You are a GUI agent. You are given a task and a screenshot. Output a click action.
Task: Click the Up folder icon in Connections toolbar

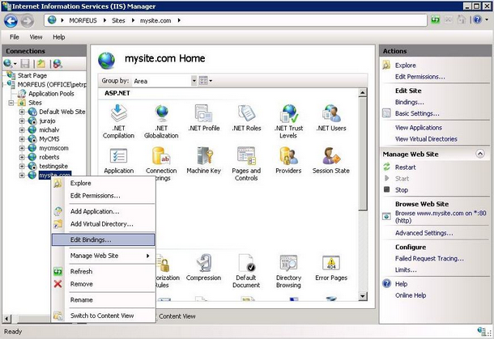click(x=41, y=64)
